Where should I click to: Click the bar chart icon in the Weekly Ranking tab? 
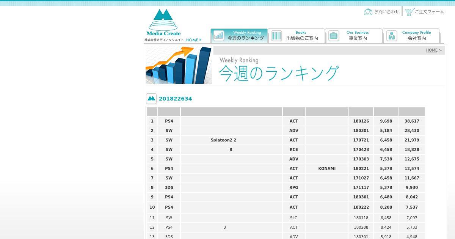[x=219, y=36]
